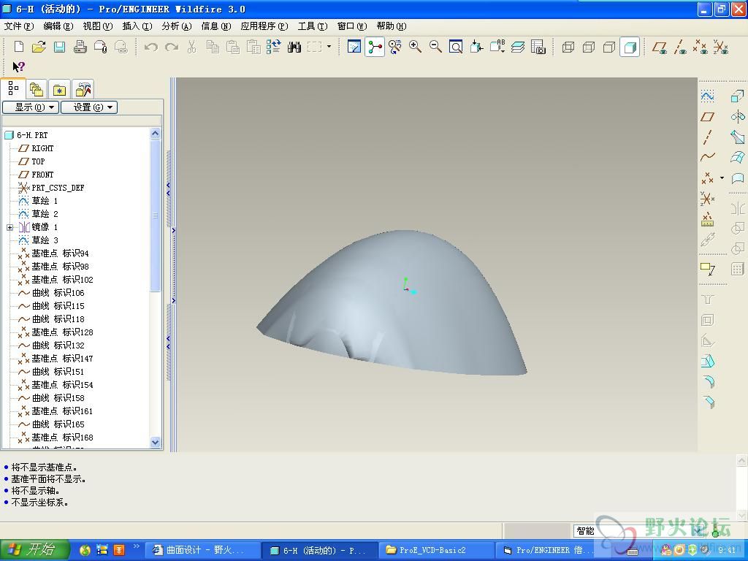Select the Sketch tool in right toolbar

coord(707,96)
